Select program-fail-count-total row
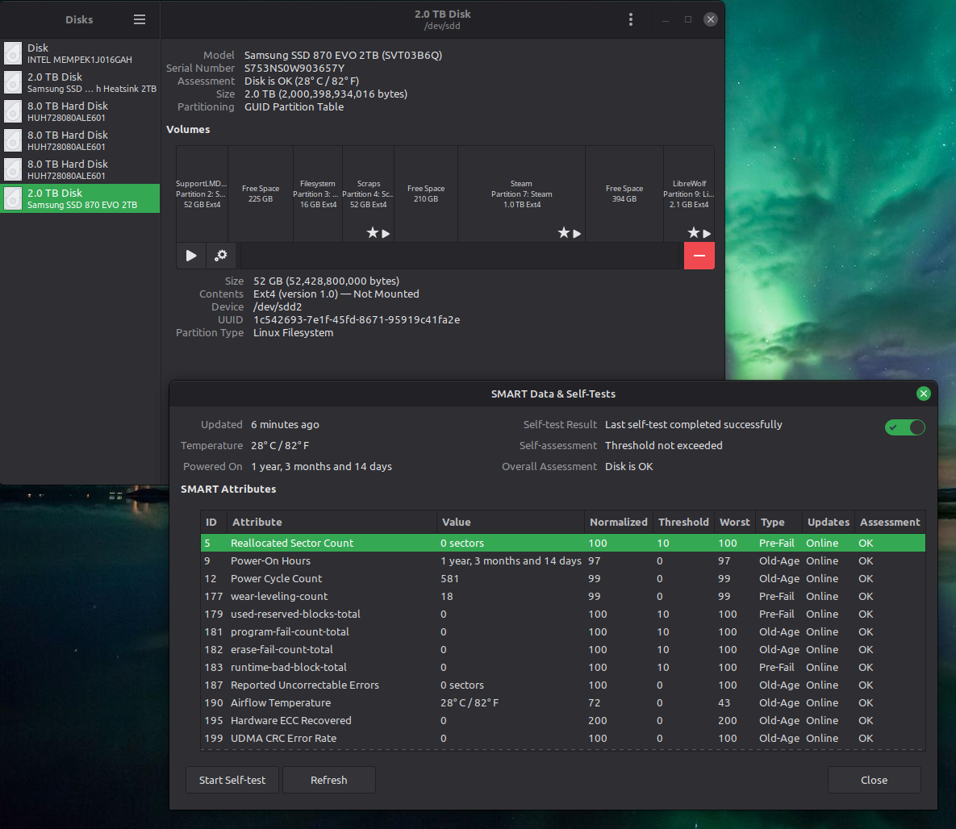 point(563,631)
